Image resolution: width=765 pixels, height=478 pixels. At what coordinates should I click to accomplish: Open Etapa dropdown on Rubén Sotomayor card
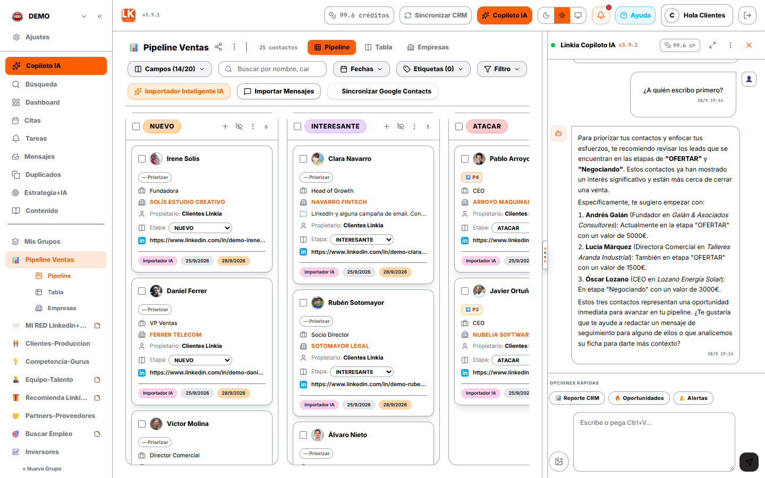coord(362,372)
